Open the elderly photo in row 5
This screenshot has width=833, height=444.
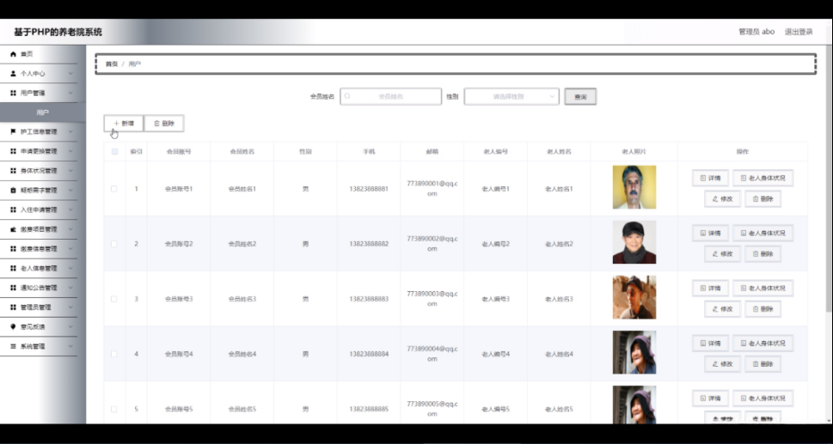coord(634,404)
